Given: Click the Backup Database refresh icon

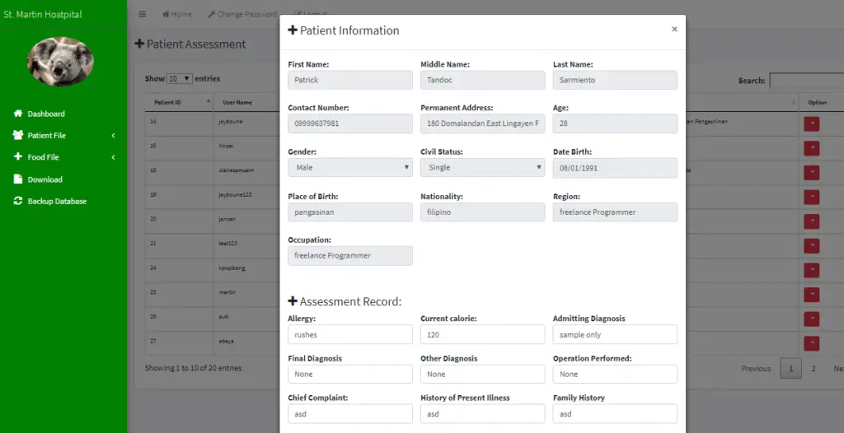Looking at the screenshot, I should (x=18, y=201).
